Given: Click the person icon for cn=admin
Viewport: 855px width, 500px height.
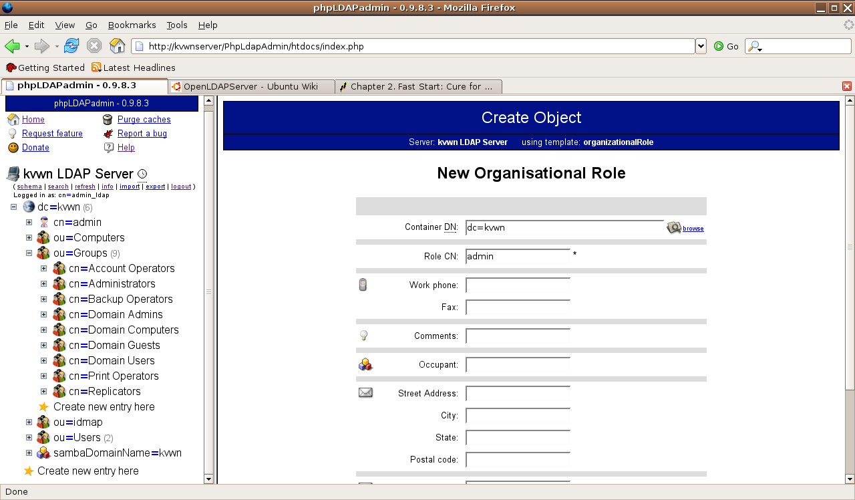Looking at the screenshot, I should 43,222.
